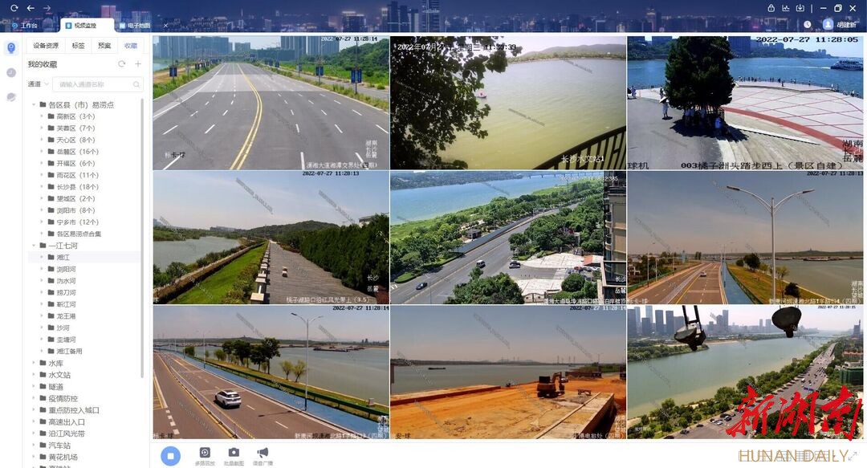Select the camera feed showing excavator
The height and width of the screenshot is (468, 867).
pos(508,372)
